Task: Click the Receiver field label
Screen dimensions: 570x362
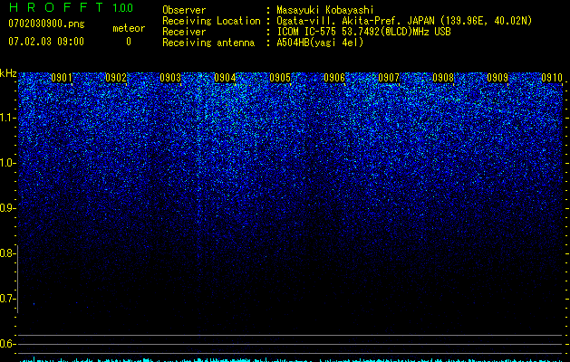Action: 184,32
